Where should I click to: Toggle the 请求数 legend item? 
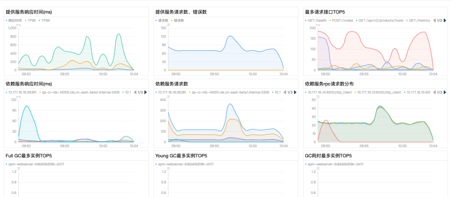pos(163,21)
